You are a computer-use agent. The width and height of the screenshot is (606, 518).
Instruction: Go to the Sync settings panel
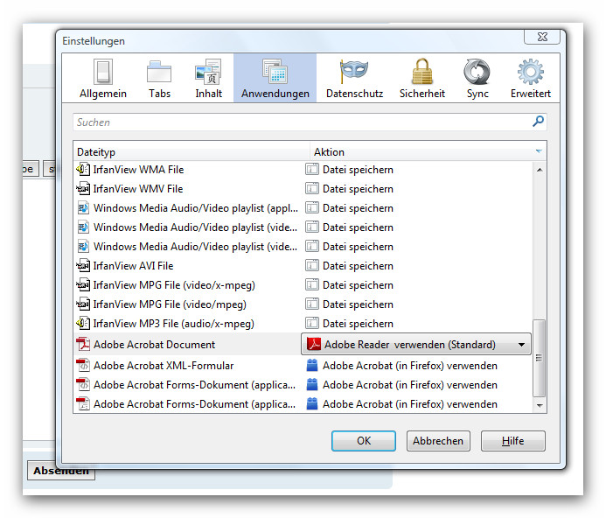[477, 79]
